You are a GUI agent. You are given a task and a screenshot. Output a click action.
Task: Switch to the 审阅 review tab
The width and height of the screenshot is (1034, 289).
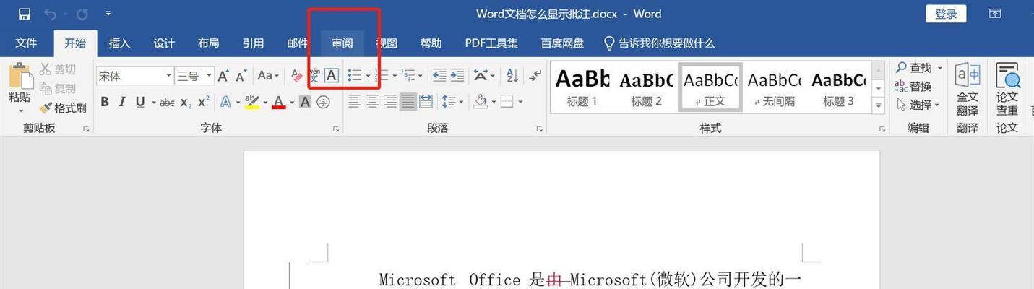(342, 43)
